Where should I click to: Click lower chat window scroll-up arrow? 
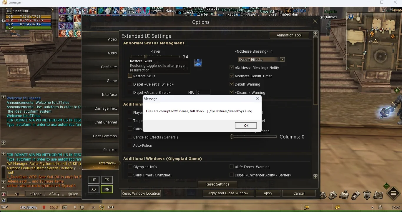(3, 154)
